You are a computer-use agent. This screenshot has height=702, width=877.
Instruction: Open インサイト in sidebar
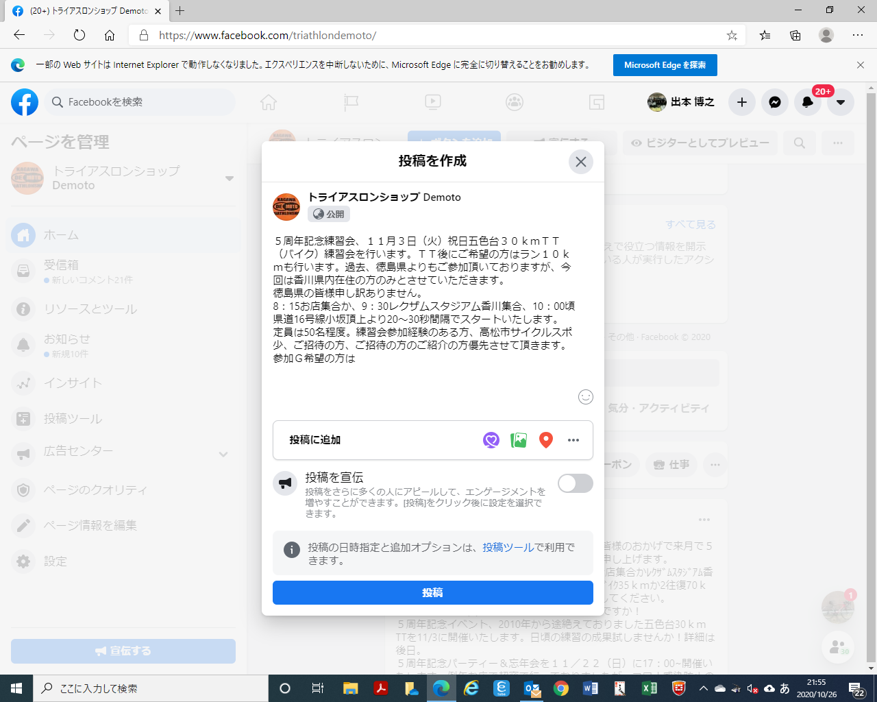tap(123, 383)
